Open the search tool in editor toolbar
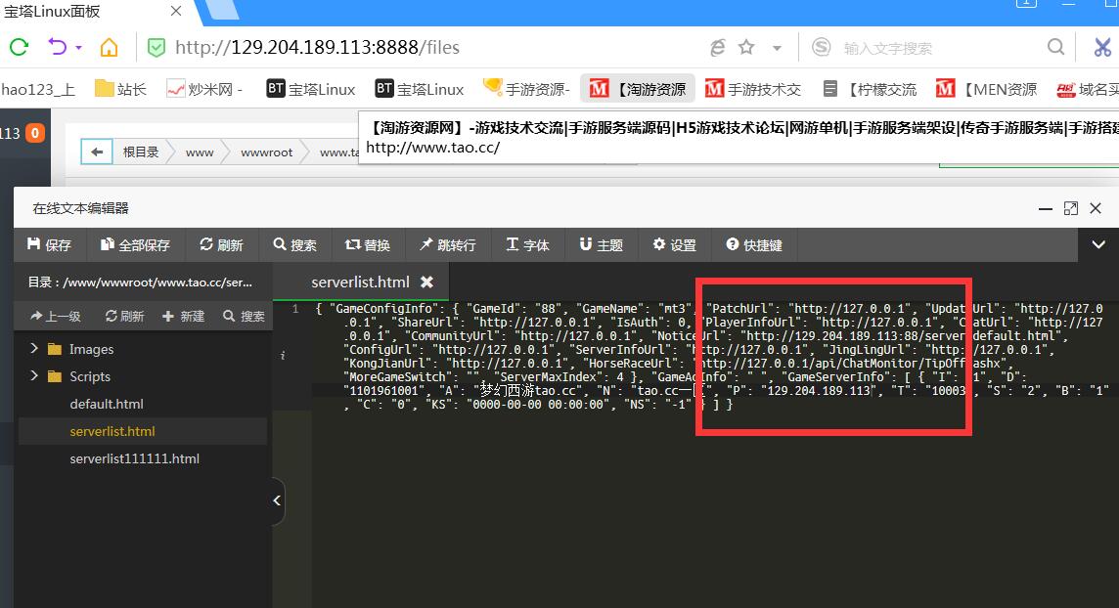Image resolution: width=1119 pixels, height=608 pixels. 294,245
